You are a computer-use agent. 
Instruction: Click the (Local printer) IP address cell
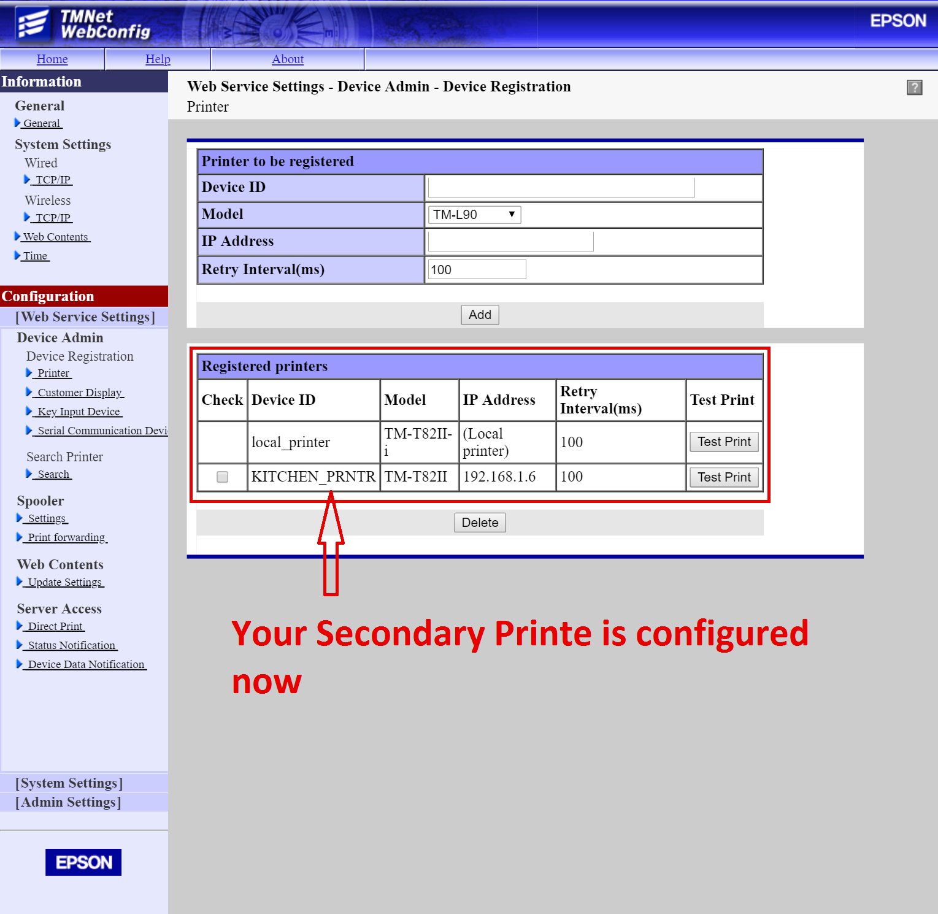[x=507, y=442]
